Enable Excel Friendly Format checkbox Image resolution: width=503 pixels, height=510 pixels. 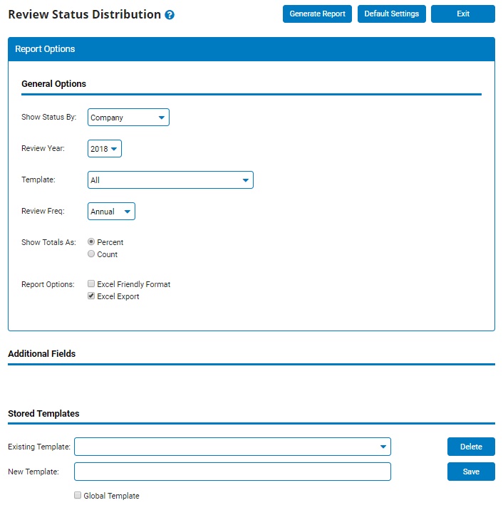(x=91, y=283)
